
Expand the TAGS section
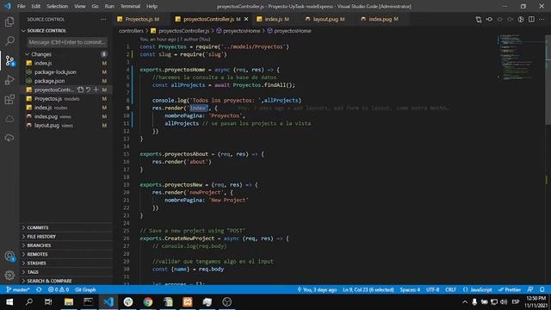pyautogui.click(x=66, y=272)
